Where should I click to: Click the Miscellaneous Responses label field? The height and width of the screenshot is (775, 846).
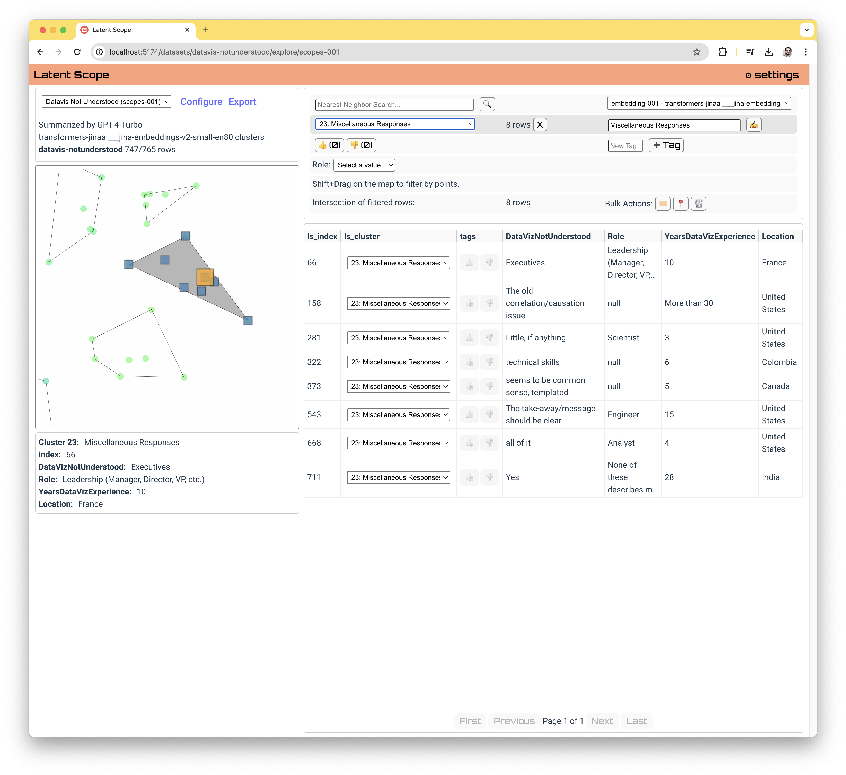(x=674, y=125)
